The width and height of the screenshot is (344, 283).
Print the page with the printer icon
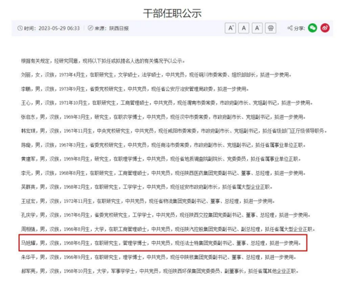coord(270,28)
